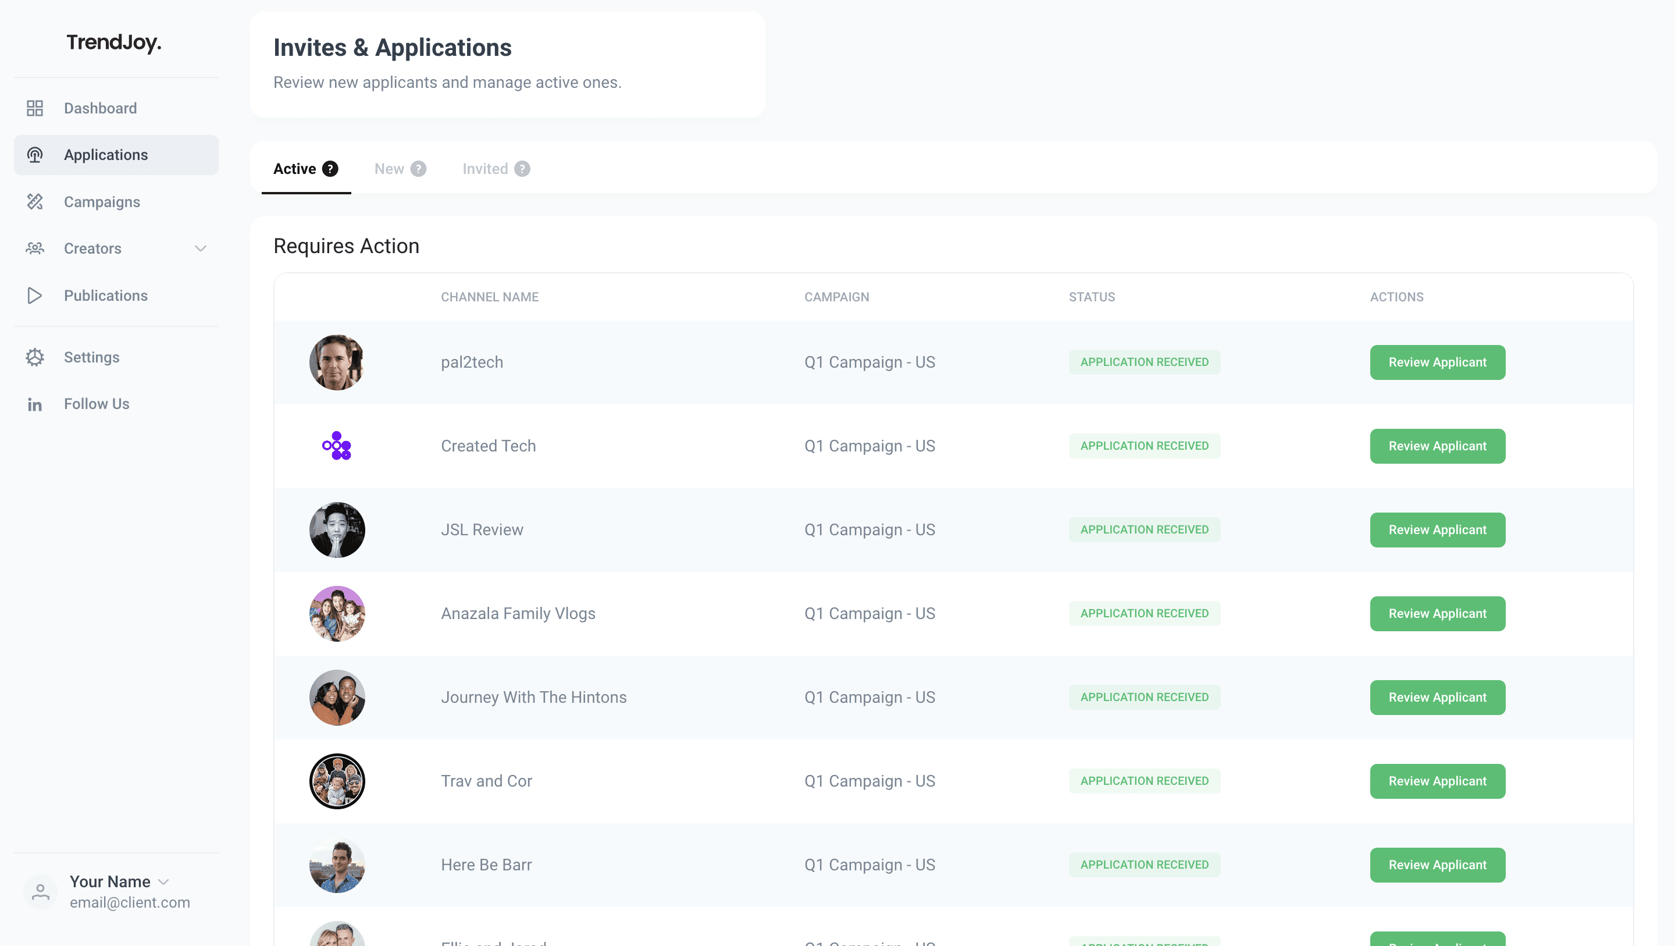Screen dimensions: 1675x946
Task: Click the Journey With The Hintons name
Action: pyautogui.click(x=534, y=698)
